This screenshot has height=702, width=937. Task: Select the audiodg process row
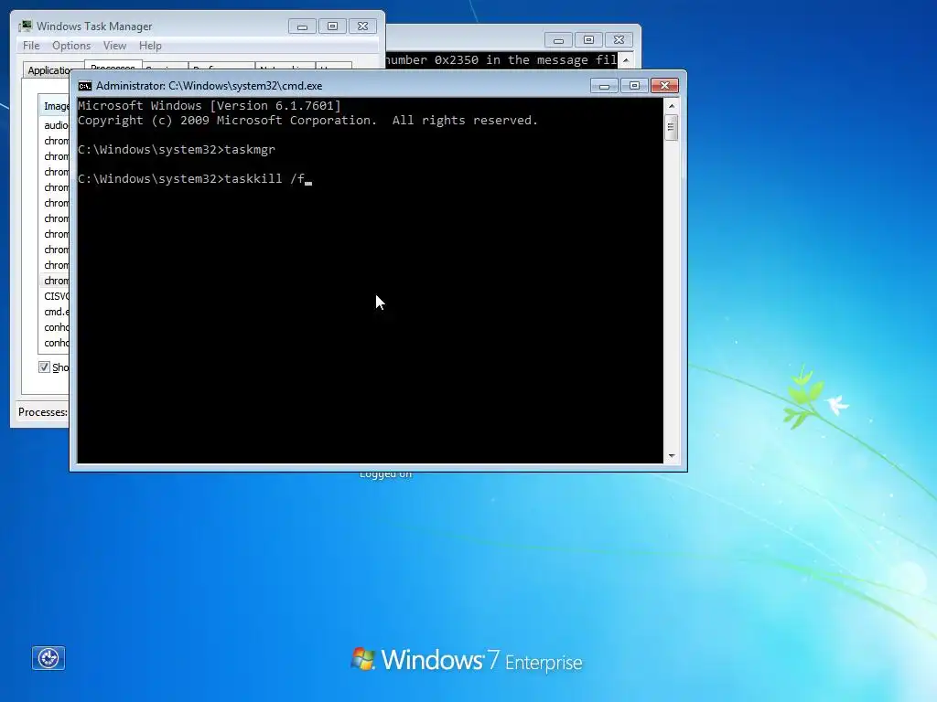click(56, 124)
